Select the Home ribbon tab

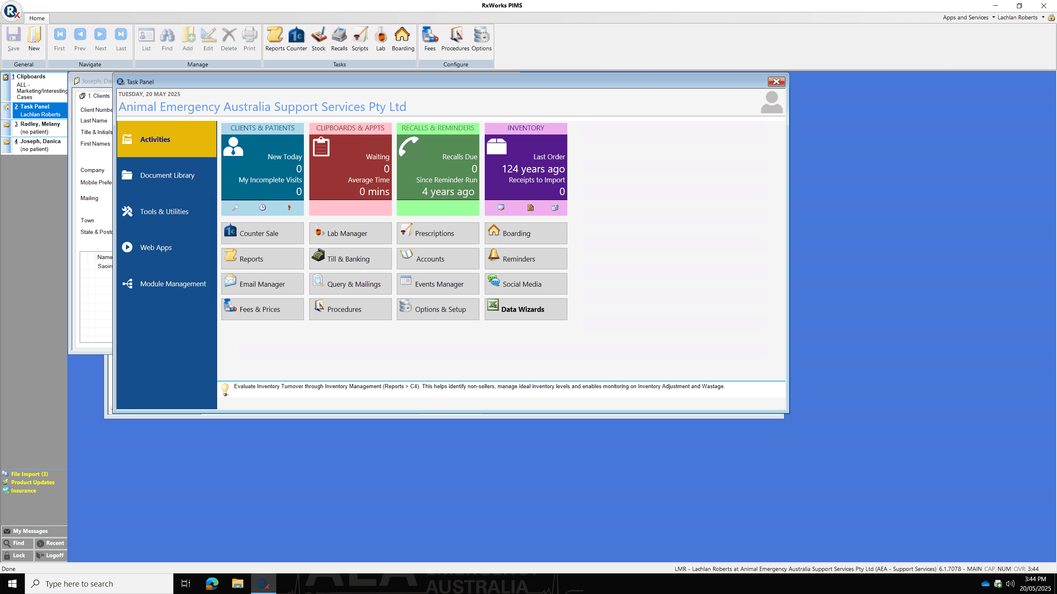37,18
